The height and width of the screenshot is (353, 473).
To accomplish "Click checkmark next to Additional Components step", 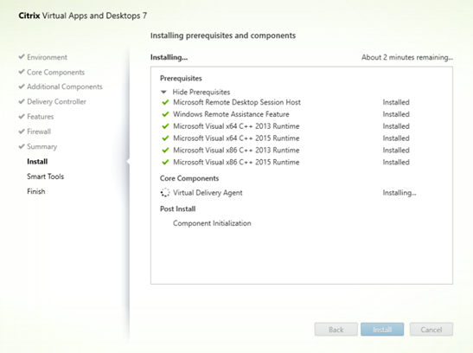I will click(22, 87).
